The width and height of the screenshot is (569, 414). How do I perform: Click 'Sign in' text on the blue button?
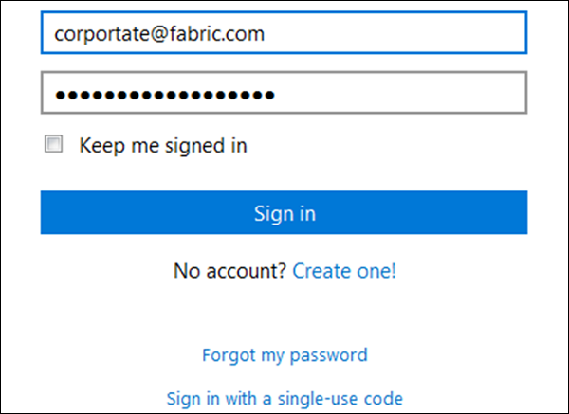[284, 213]
